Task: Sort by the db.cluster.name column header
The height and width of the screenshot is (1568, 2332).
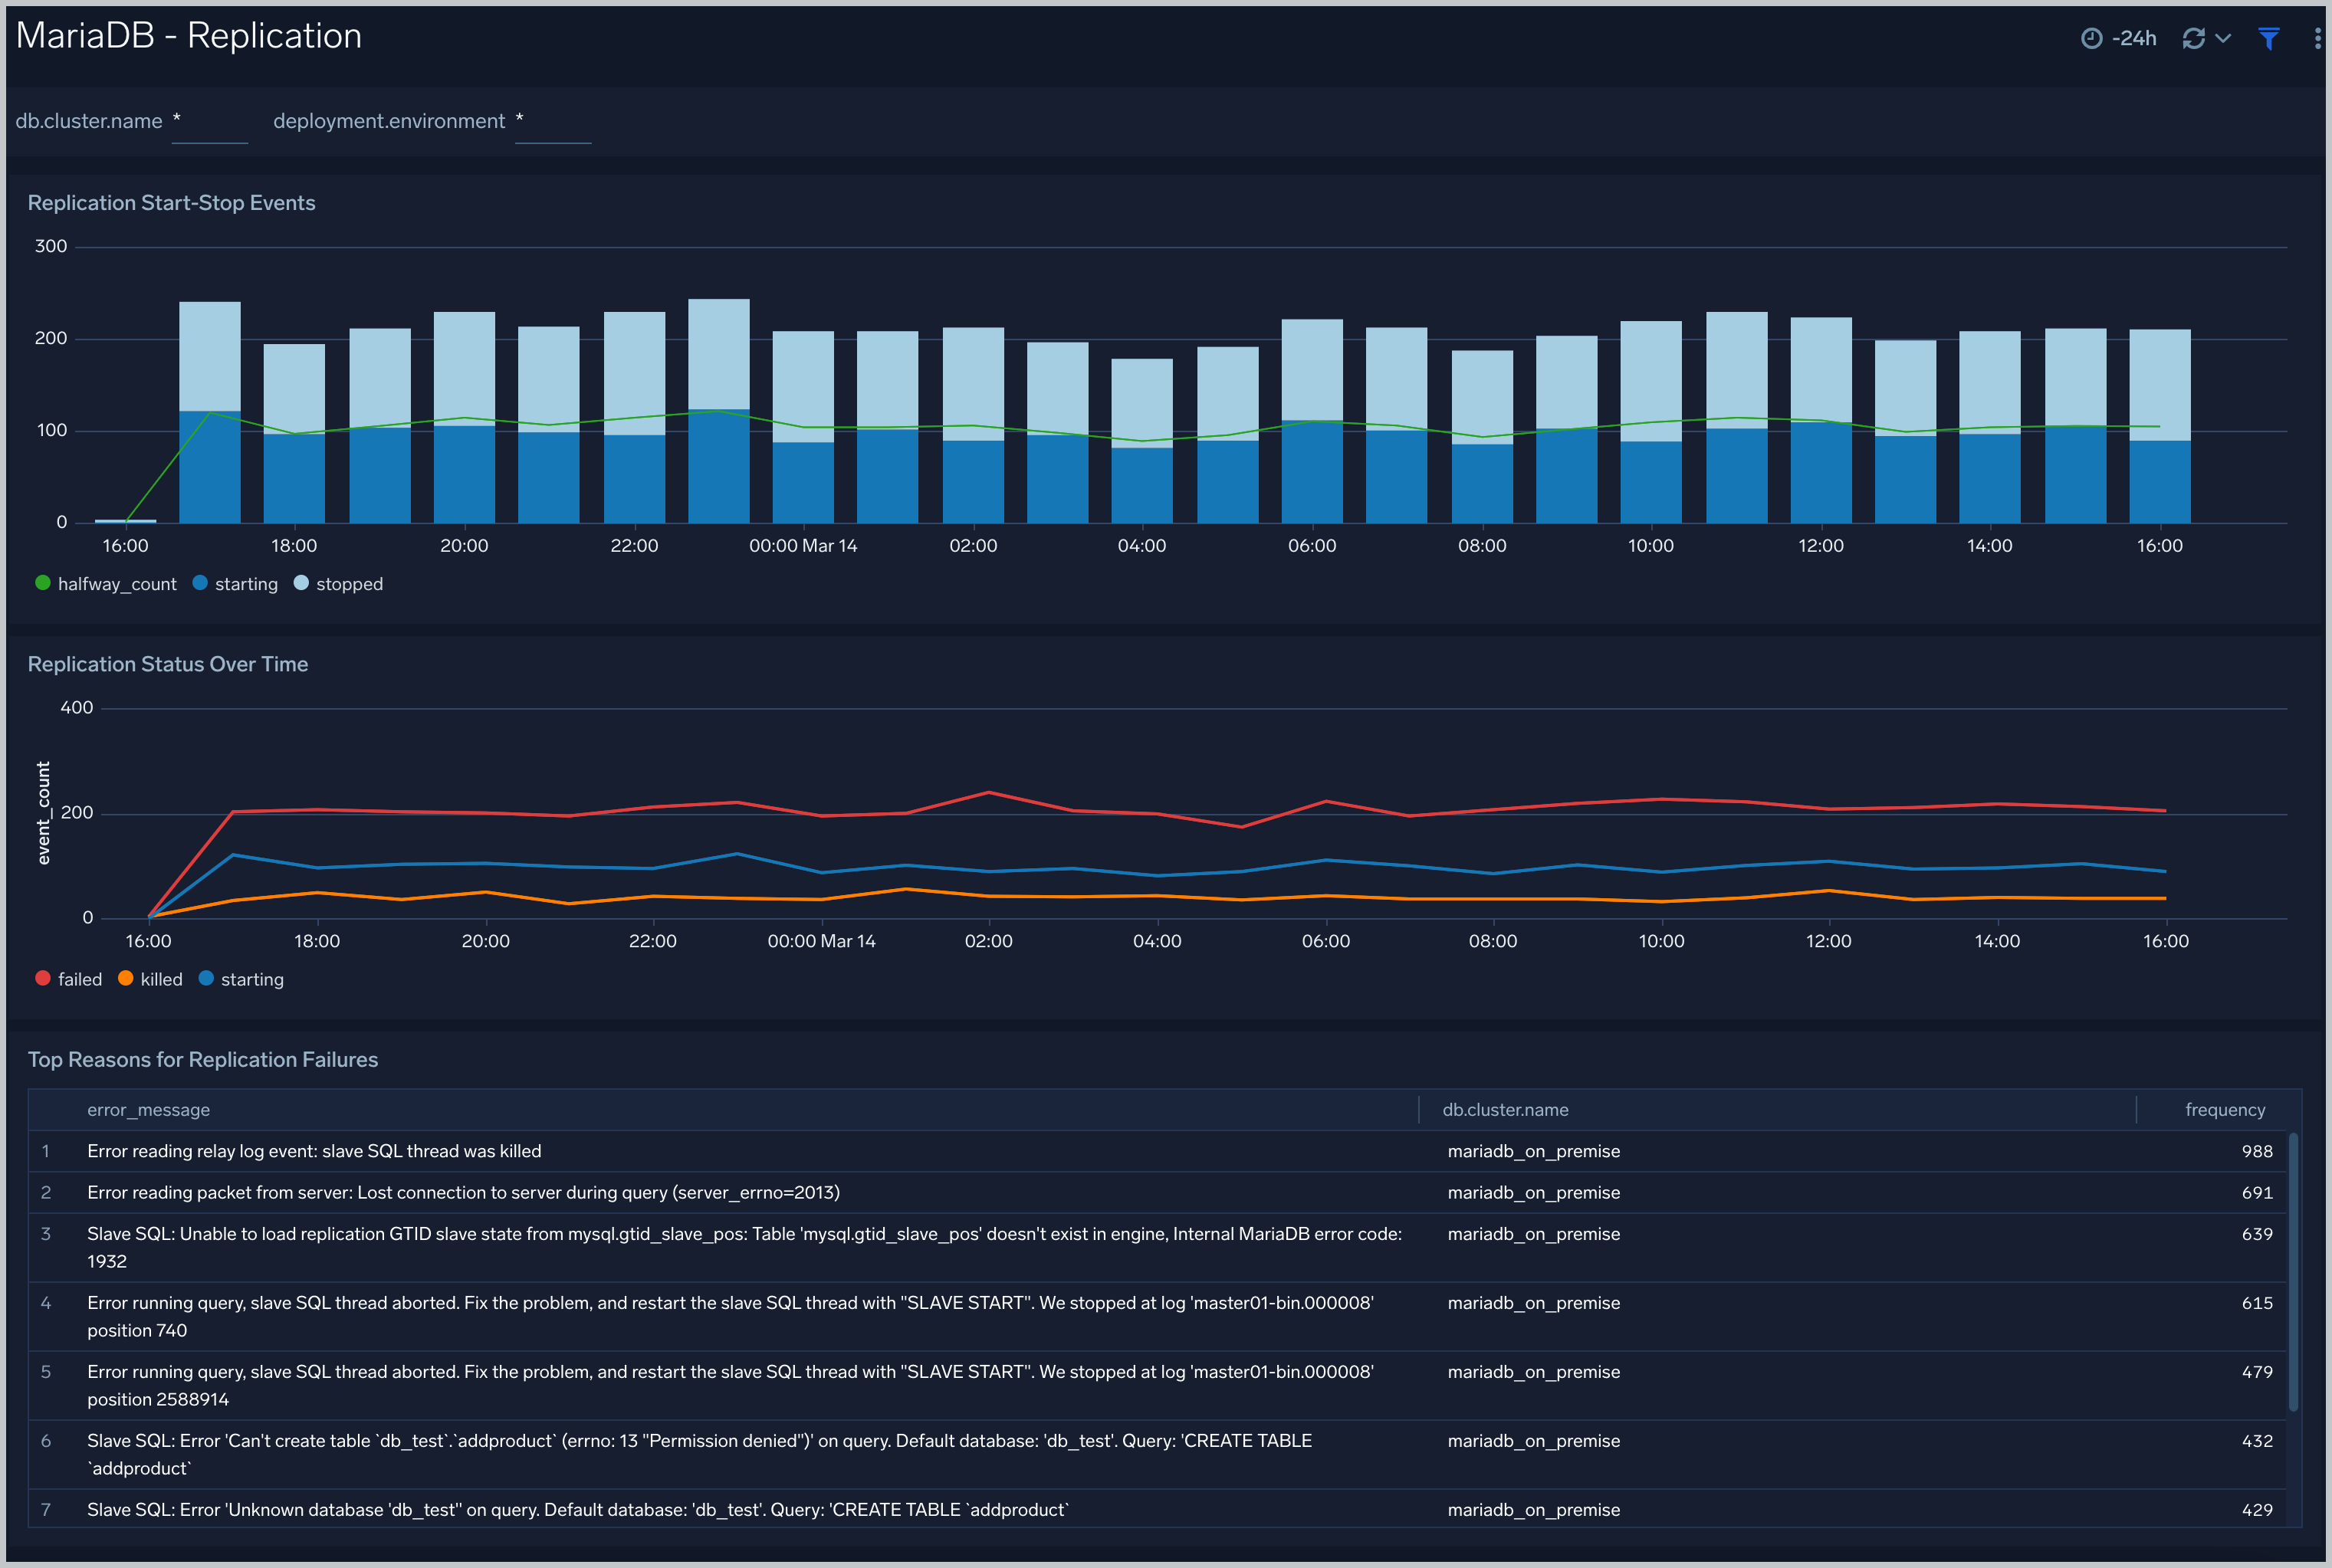Action: point(1505,1110)
